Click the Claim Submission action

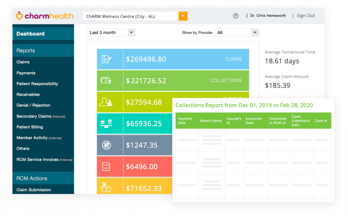(x=34, y=190)
